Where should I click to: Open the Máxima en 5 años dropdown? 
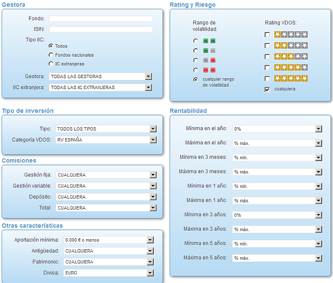click(x=318, y=258)
